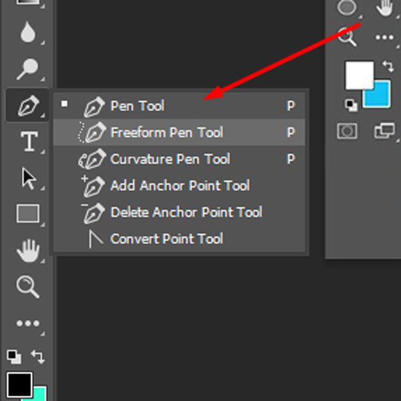The width and height of the screenshot is (401, 401).
Task: Click the Delete Anchor Point Tool label
Action: click(186, 213)
